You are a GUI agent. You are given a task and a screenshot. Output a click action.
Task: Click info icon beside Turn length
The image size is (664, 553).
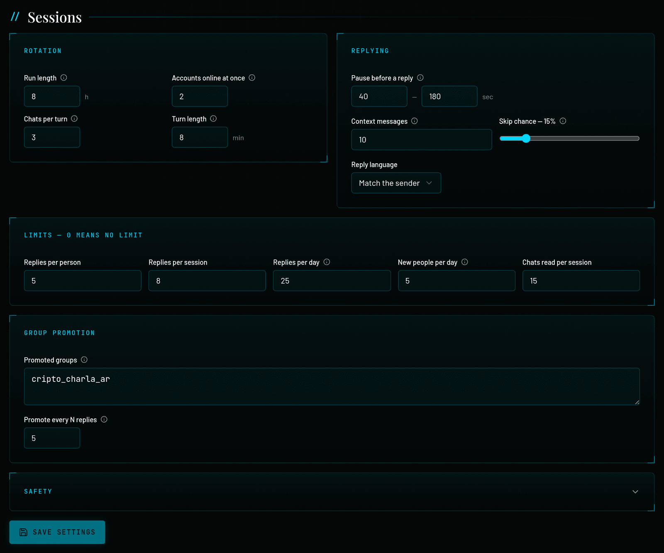tap(213, 119)
